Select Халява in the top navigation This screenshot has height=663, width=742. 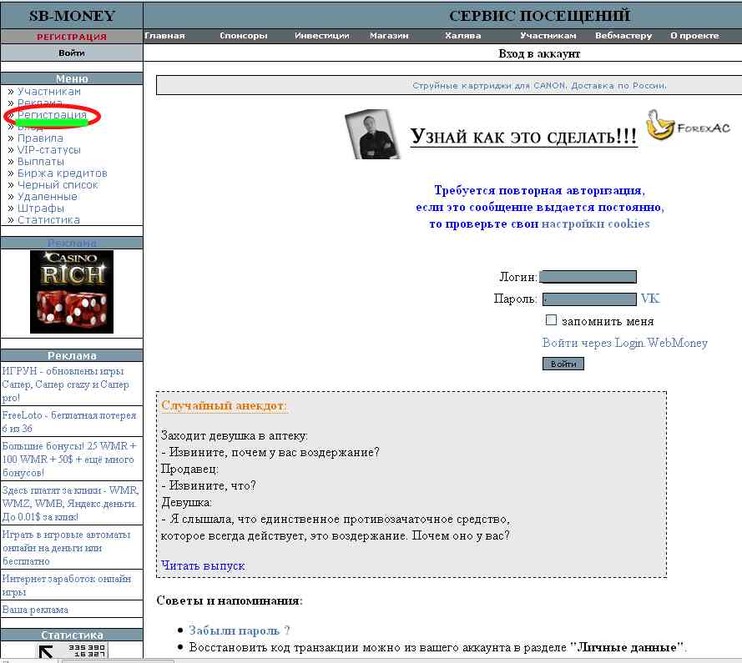462,36
